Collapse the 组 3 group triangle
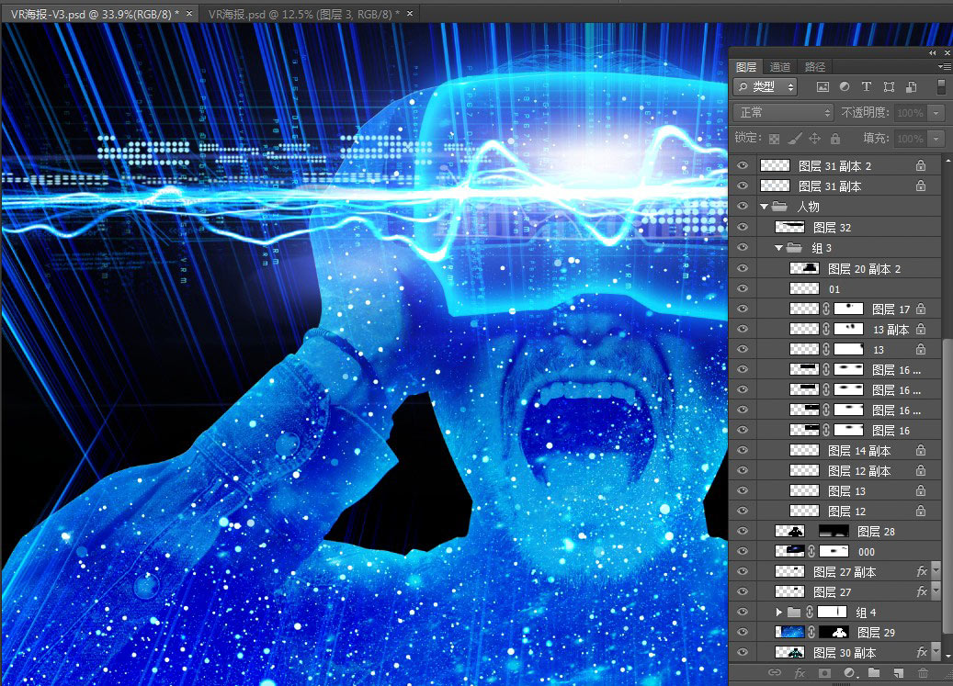Image resolution: width=953 pixels, height=686 pixels. tap(778, 248)
